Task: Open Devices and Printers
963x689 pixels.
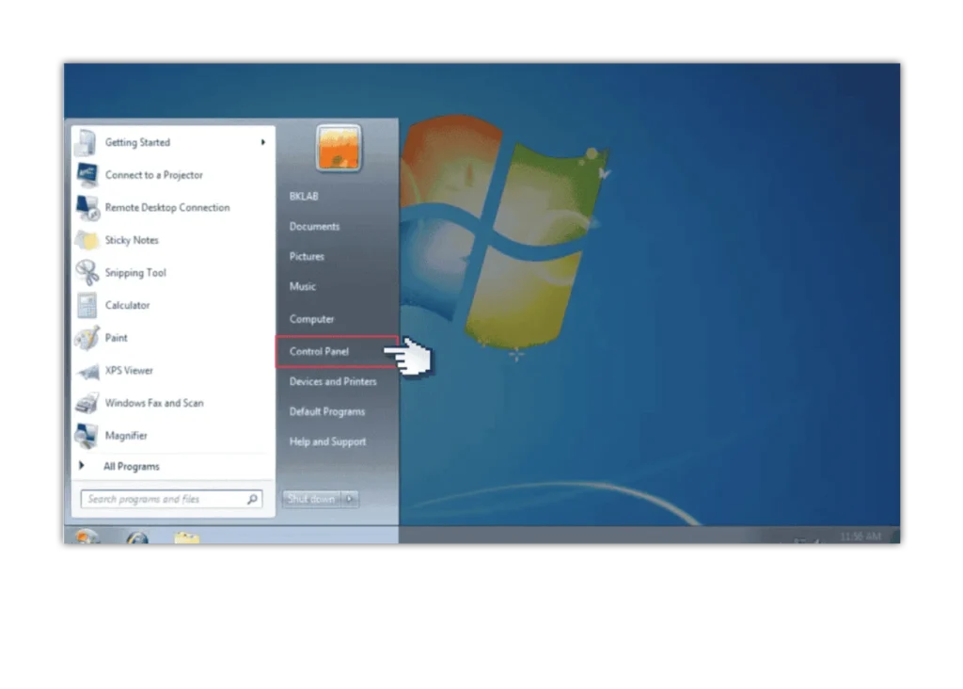Action: [x=333, y=382]
